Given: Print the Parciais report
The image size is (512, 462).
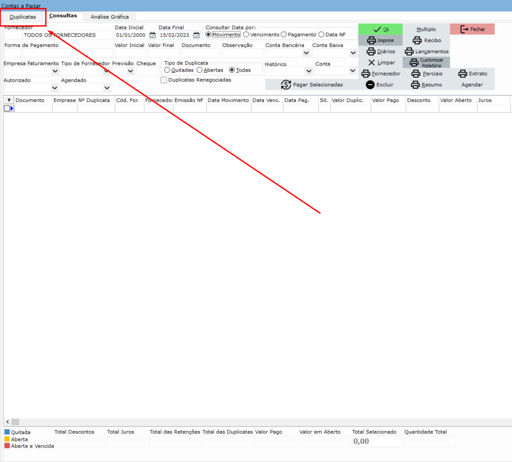Looking at the screenshot, I should [x=426, y=74].
